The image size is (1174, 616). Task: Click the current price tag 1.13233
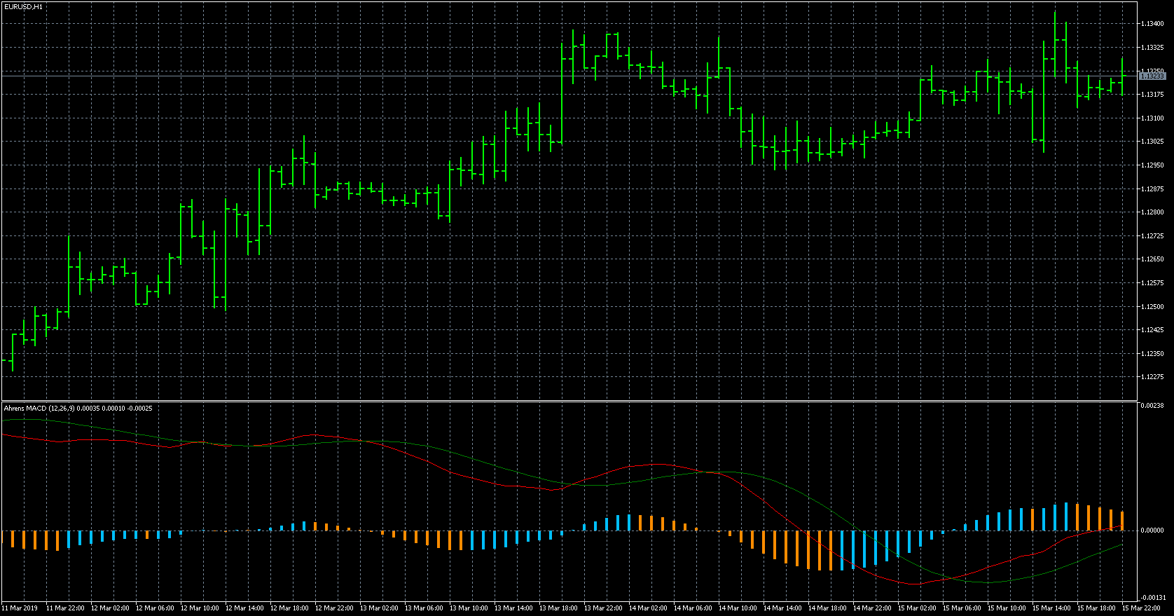pos(1152,76)
